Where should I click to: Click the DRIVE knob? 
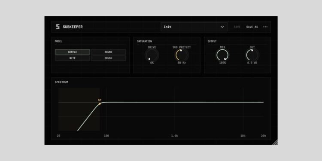click(152, 55)
